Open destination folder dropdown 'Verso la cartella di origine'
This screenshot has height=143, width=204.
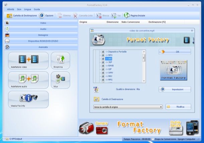click(x=128, y=107)
